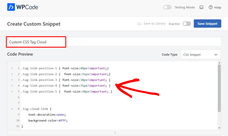Image resolution: width=228 pixels, height=136 pixels.
Task: Click the code editor vertical scrollbar thumb
Action: pos(219,88)
